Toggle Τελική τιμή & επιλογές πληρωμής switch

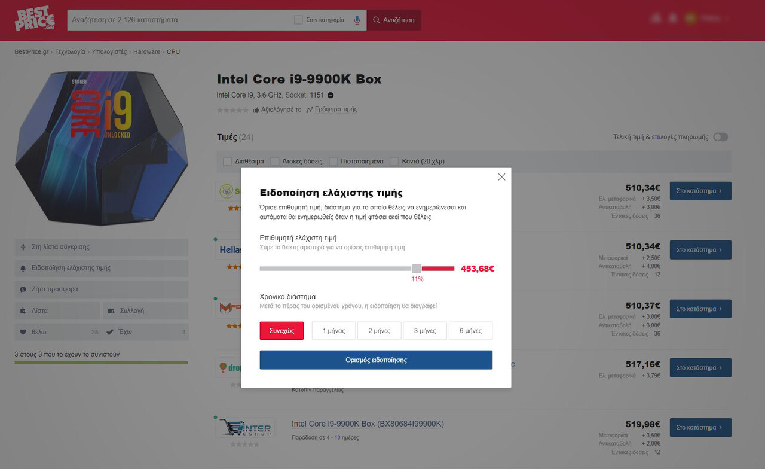721,137
